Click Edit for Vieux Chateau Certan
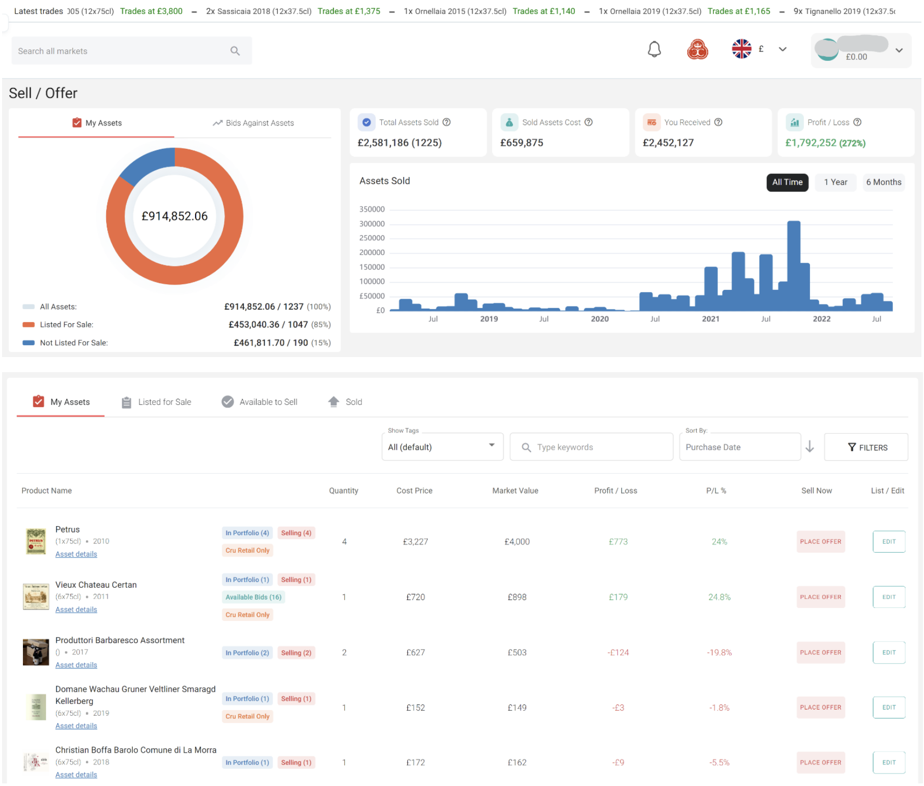This screenshot has width=924, height=786. point(889,597)
